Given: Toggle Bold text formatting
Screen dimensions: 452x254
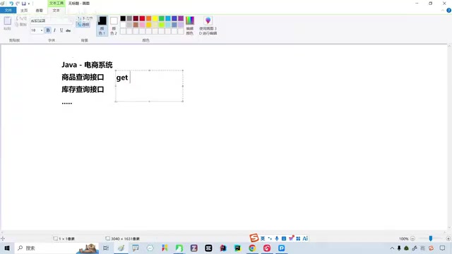Looking at the screenshot, I should (48, 30).
